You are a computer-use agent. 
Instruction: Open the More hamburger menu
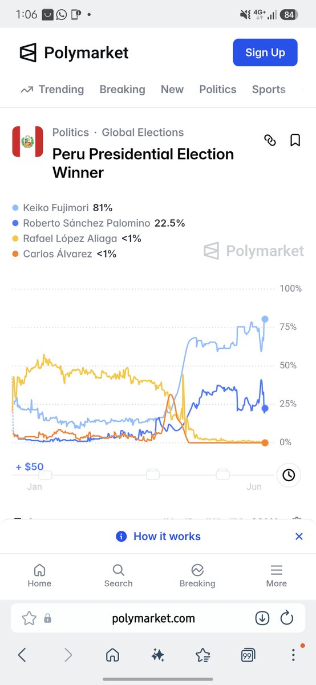(x=276, y=575)
